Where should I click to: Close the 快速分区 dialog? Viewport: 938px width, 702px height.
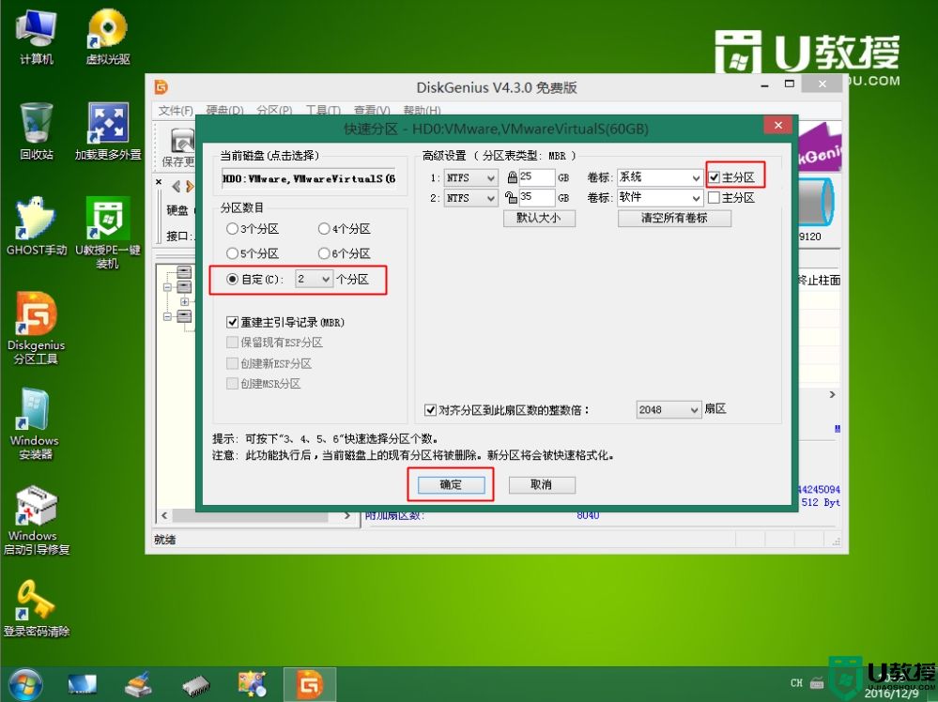point(777,125)
